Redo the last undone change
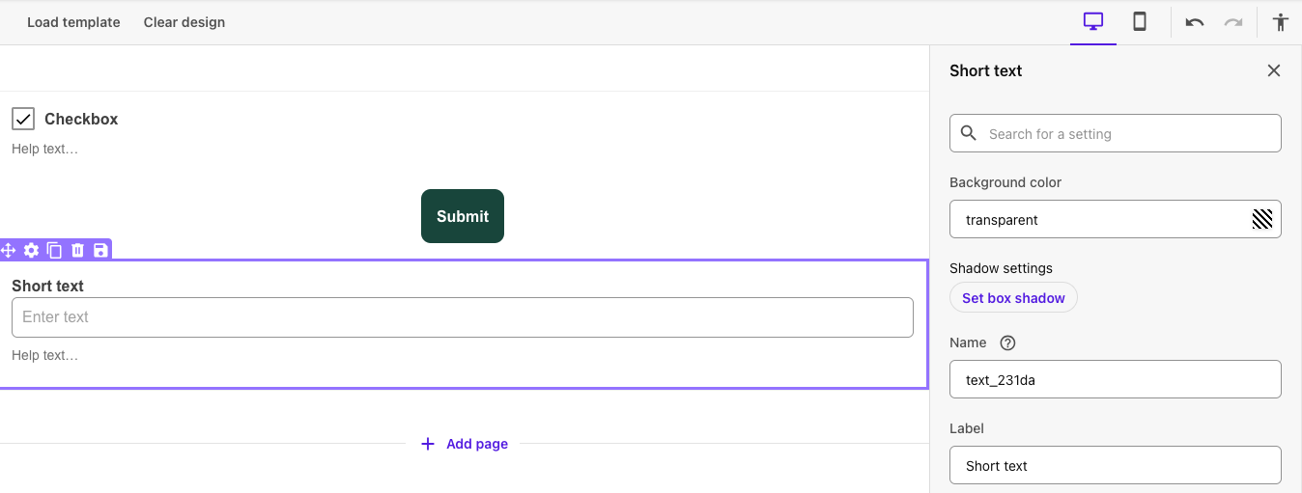Image resolution: width=1302 pixels, height=493 pixels. coord(1233,22)
